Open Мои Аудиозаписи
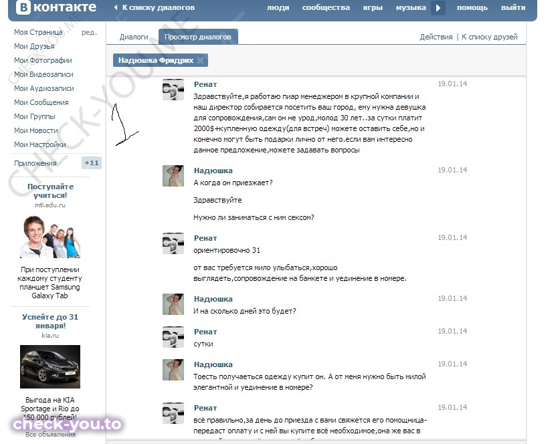This screenshot has height=444, width=560. (44, 88)
